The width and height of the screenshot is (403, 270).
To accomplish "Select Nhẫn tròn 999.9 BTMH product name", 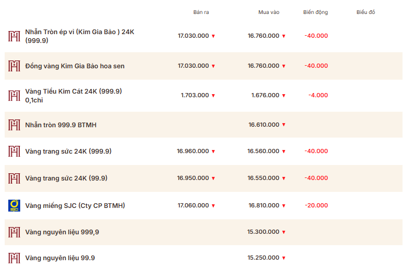I will [61, 125].
